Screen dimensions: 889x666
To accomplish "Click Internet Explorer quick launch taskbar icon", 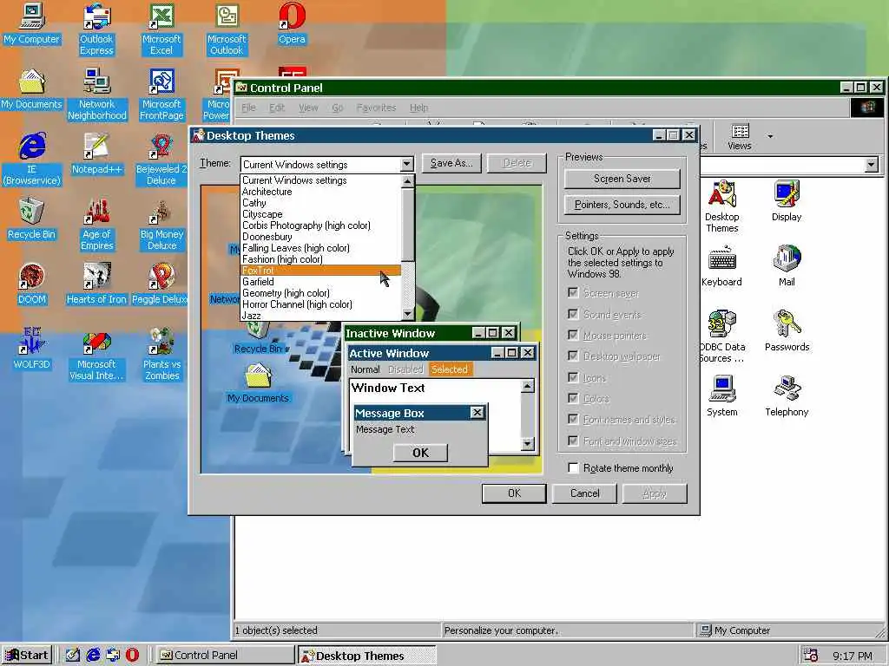I will (x=93, y=656).
